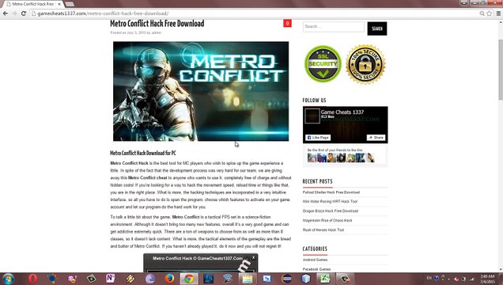Open the Chrome menu hamburger icon

(498, 13)
